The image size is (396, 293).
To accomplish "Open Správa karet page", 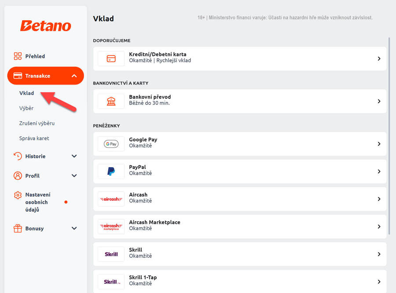I will 34,138.
